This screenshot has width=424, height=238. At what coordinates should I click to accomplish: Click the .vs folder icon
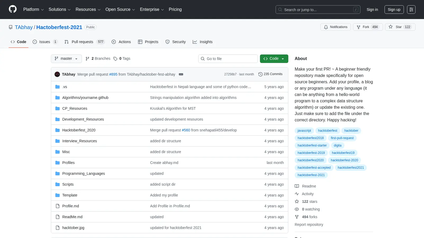point(58,87)
